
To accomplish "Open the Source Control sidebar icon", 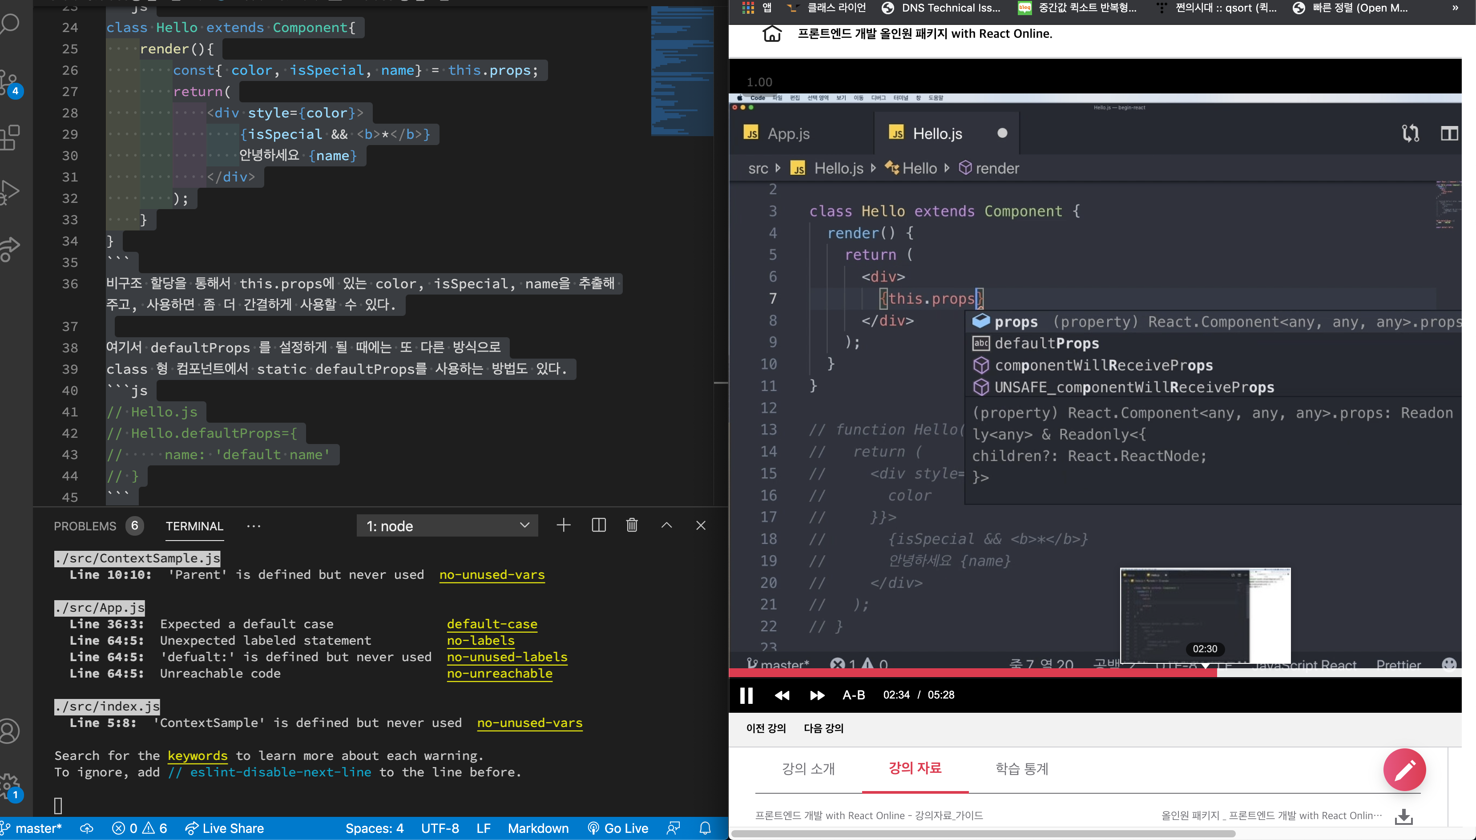I will click(10, 82).
